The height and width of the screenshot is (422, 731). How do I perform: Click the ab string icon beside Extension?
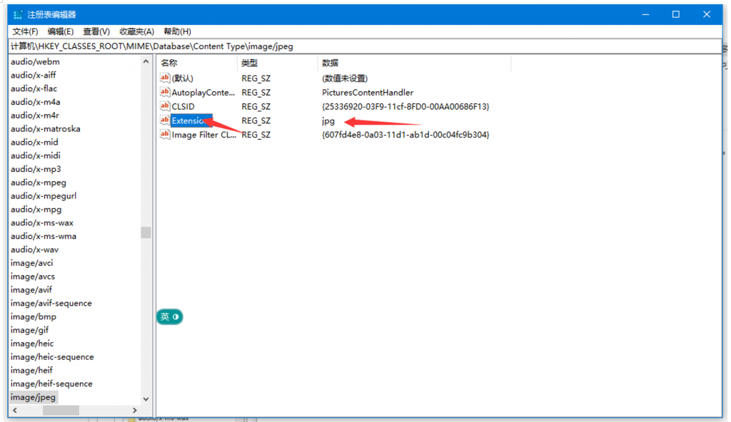click(x=165, y=120)
